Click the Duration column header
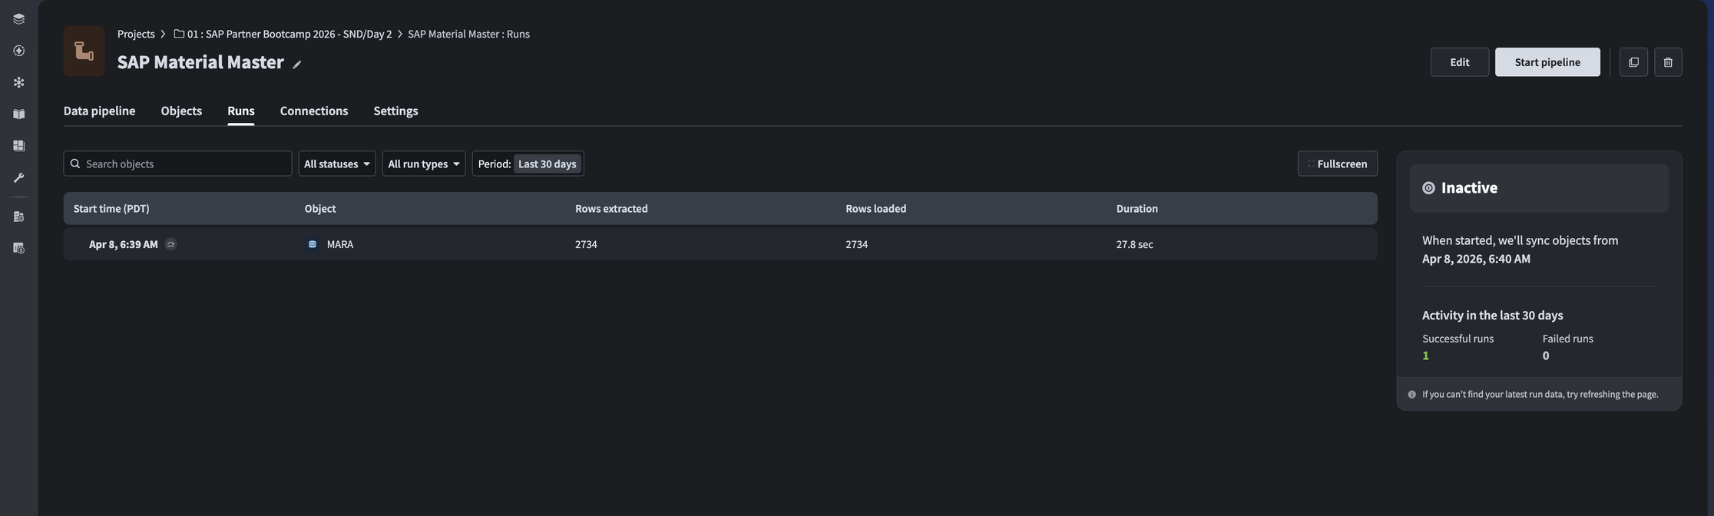The height and width of the screenshot is (516, 1714). [x=1137, y=209]
